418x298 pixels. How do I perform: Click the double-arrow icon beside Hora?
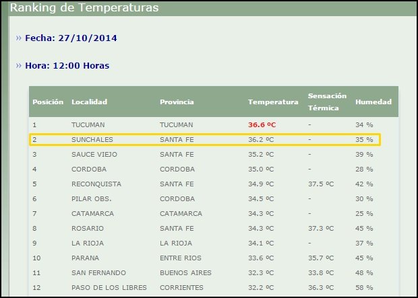click(18, 66)
